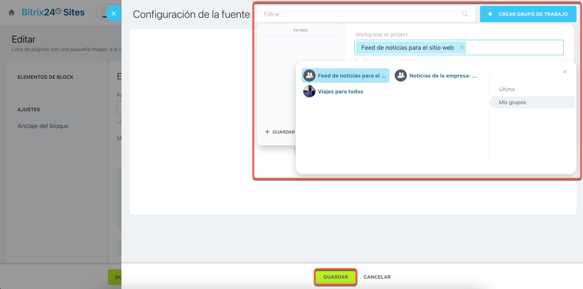The image size is (583, 289).
Task: Click the Workgroup or project input field
Action: tap(515, 47)
